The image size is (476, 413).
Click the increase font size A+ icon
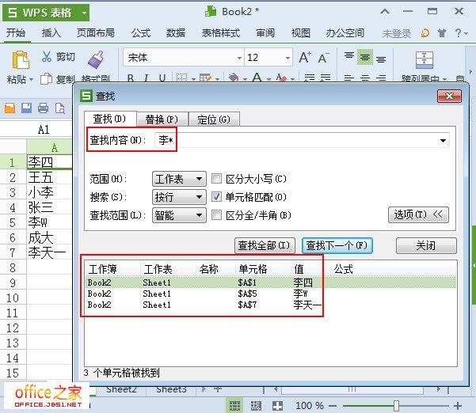pos(304,58)
